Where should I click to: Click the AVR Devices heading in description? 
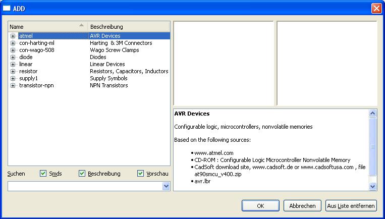[x=192, y=114]
